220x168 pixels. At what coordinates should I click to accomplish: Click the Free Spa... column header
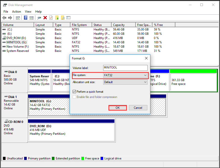(144, 25)
